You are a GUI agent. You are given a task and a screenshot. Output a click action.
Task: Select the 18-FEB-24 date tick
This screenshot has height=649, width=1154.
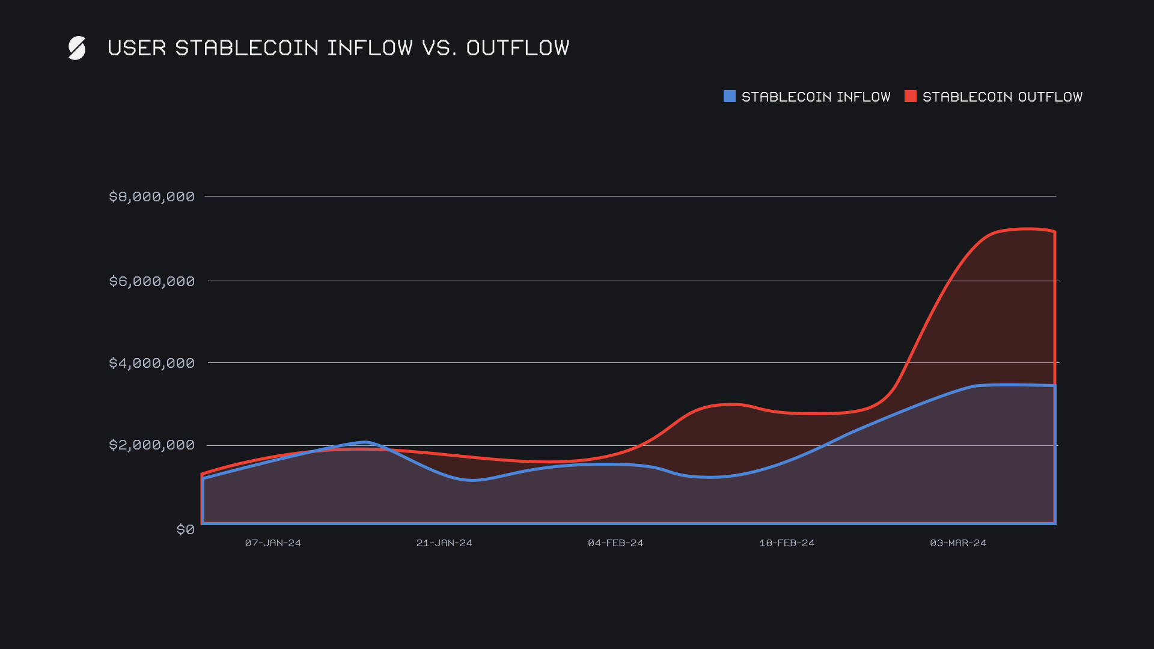click(787, 543)
